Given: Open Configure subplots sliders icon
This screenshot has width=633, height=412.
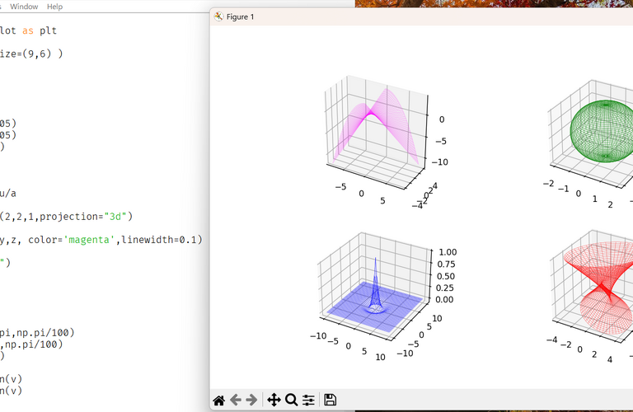Looking at the screenshot, I should (308, 400).
